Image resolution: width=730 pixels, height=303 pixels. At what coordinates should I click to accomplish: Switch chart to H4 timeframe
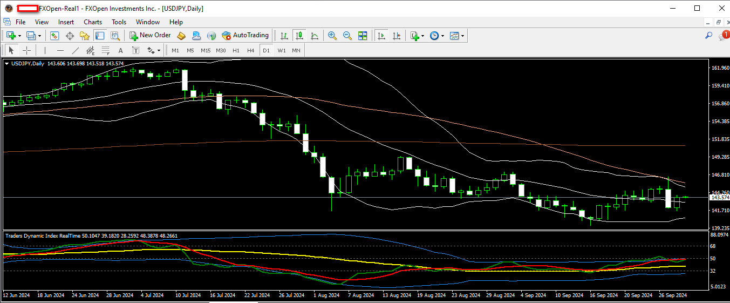point(250,50)
